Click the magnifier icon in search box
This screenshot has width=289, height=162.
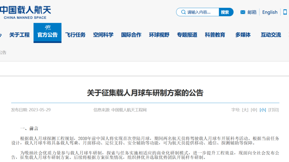click(x=183, y=12)
